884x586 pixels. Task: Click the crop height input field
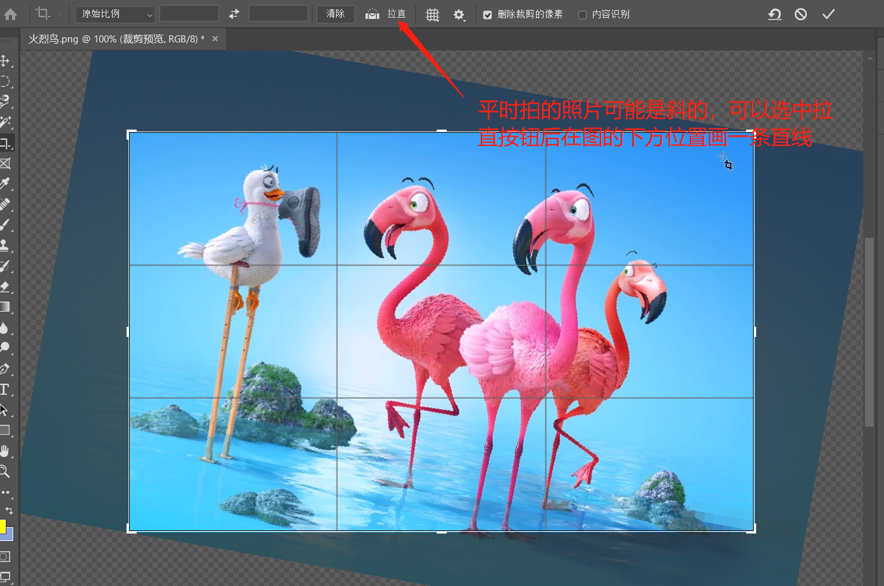[278, 14]
